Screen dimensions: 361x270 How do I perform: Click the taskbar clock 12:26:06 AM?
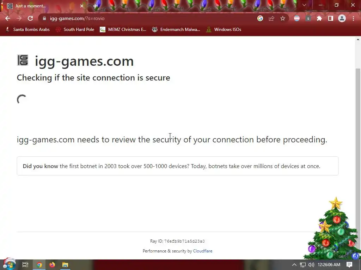click(x=329, y=265)
